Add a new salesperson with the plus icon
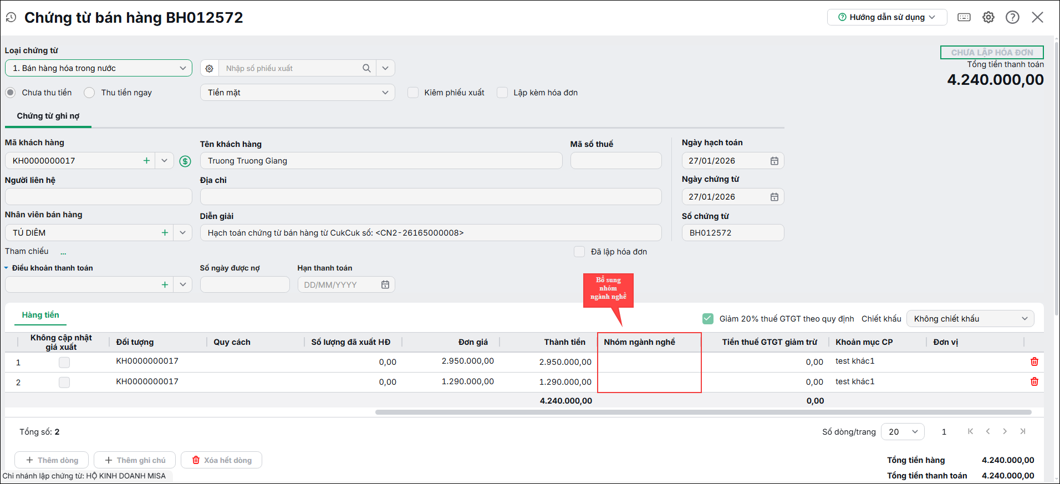The image size is (1060, 484). (165, 233)
